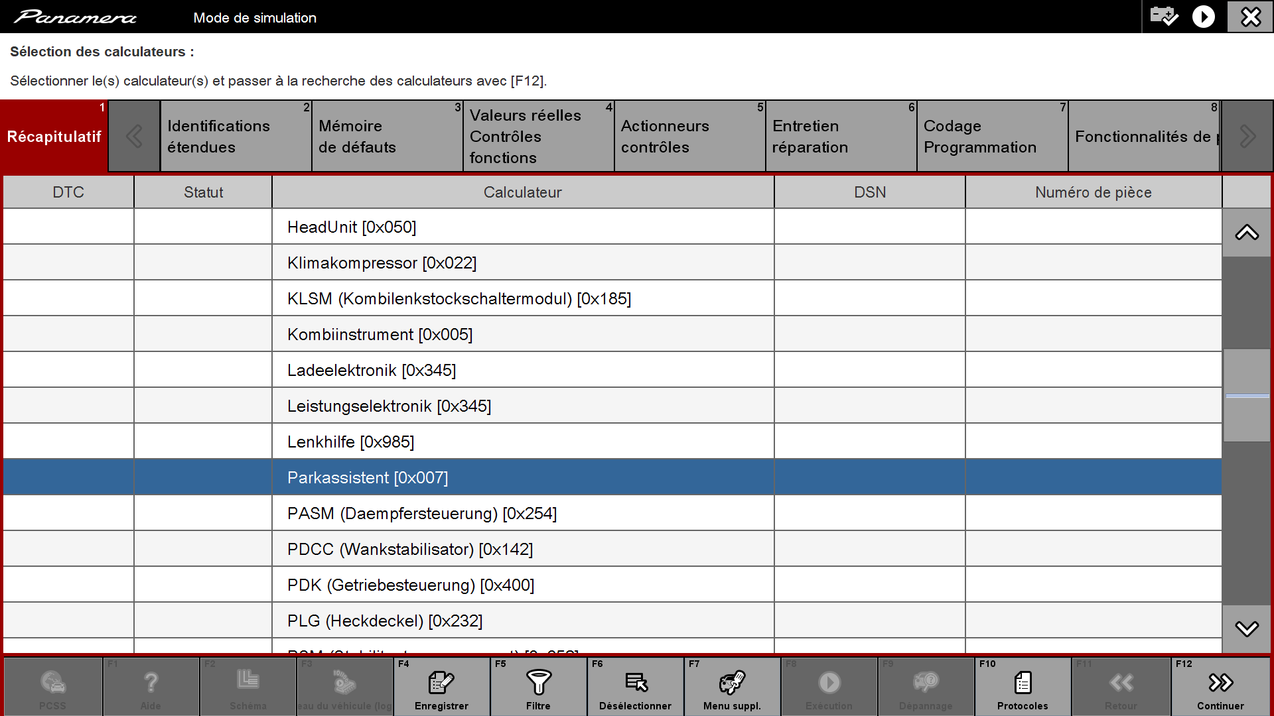Open Aide help question mark
The width and height of the screenshot is (1274, 716).
pyautogui.click(x=151, y=686)
